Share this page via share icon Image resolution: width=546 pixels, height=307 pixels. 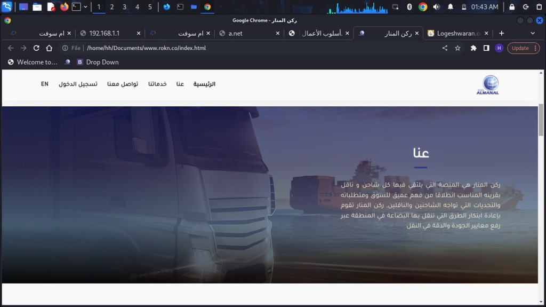(445, 48)
